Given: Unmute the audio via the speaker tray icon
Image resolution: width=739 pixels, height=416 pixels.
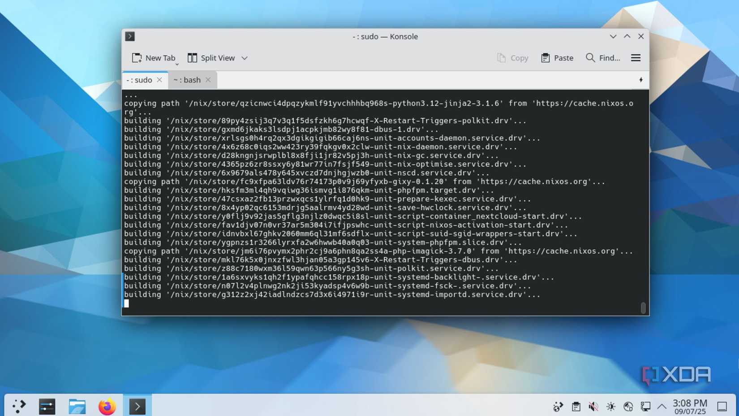Looking at the screenshot, I should click(x=593, y=406).
